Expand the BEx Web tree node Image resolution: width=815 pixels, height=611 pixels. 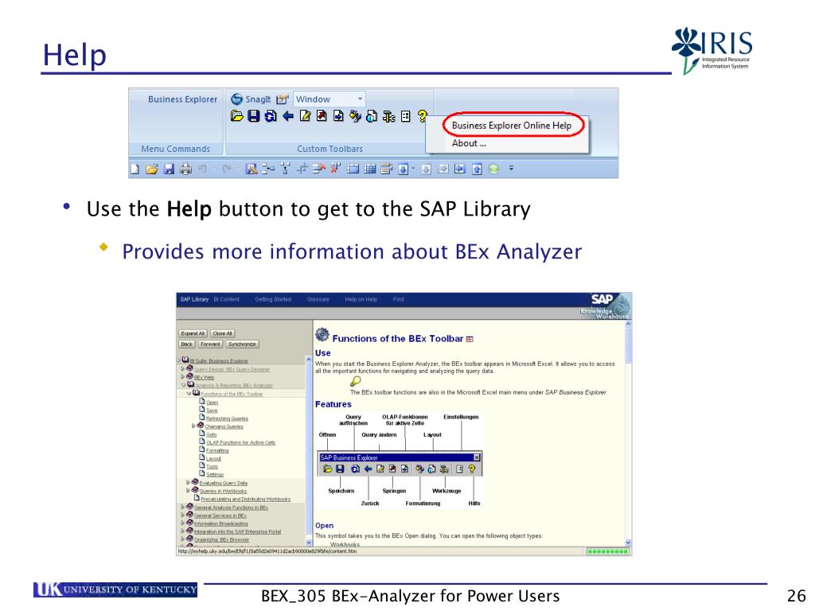point(183,376)
